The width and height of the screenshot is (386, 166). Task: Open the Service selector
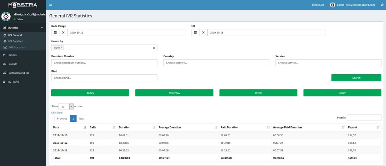[328, 63]
